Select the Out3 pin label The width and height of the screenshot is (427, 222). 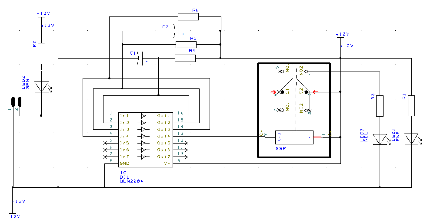point(163,130)
